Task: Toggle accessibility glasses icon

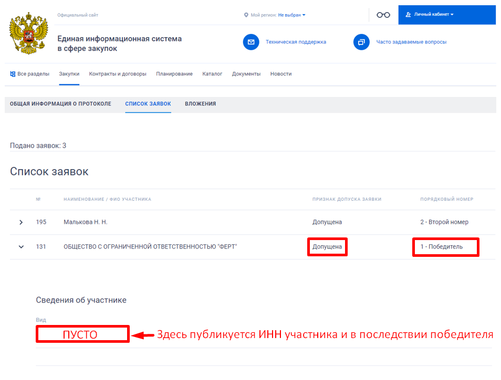Action: coord(383,15)
